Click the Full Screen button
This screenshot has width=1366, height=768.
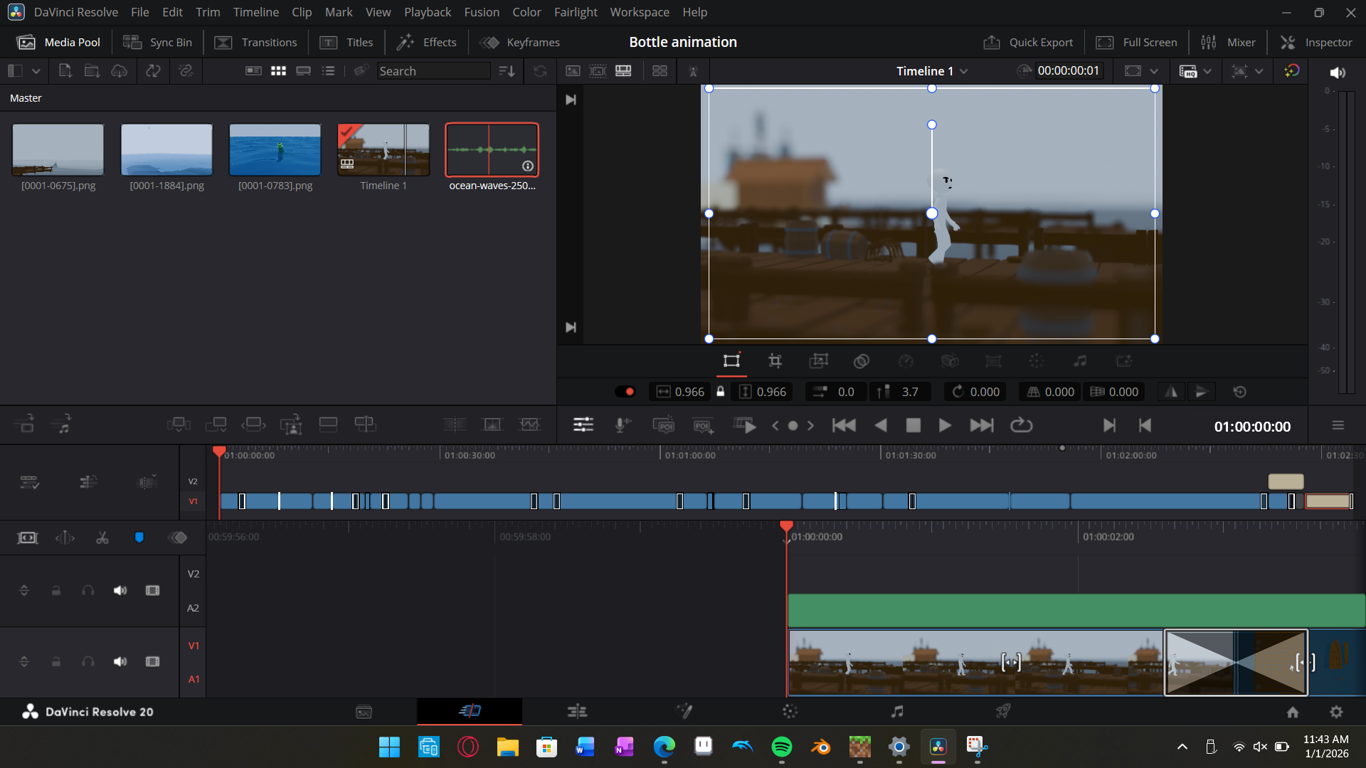(1136, 43)
